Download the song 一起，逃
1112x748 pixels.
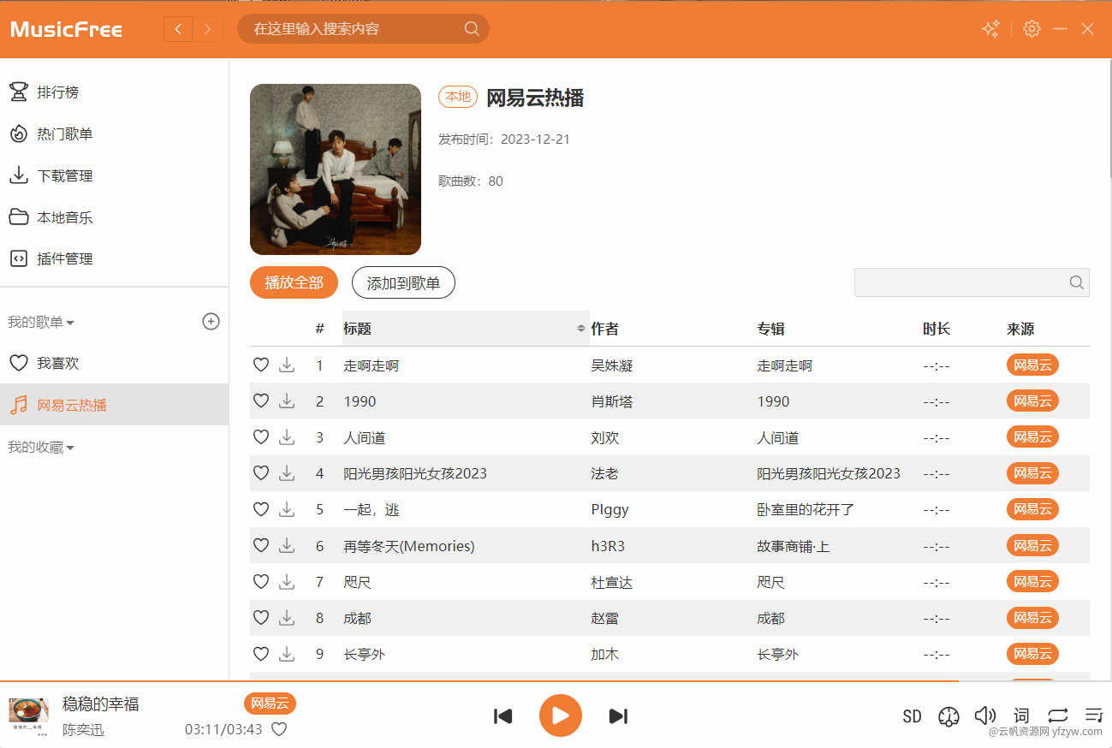coord(287,509)
